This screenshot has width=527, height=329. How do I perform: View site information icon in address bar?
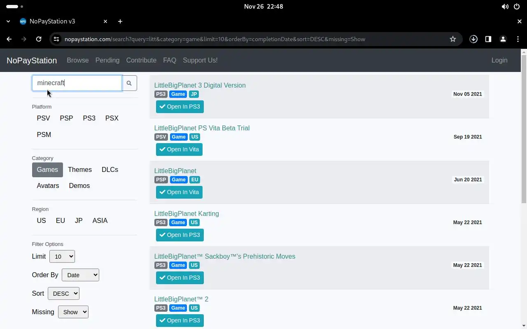(x=56, y=39)
